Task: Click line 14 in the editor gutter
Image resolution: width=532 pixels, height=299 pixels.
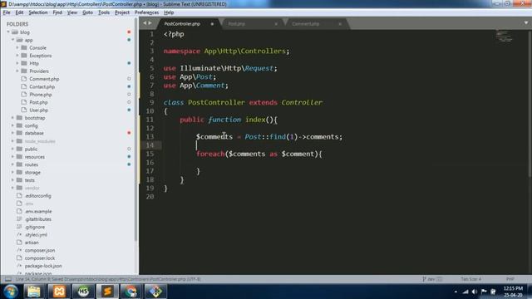Action: [x=150, y=145]
